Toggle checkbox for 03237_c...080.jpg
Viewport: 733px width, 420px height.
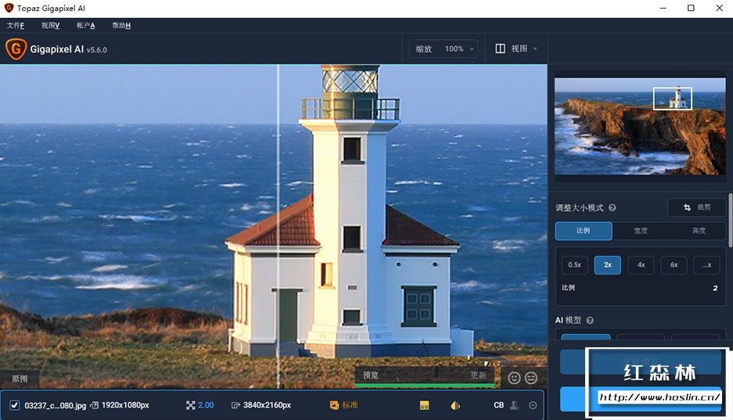15,405
